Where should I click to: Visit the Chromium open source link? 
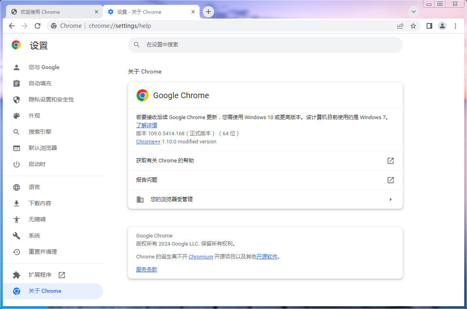201,256
